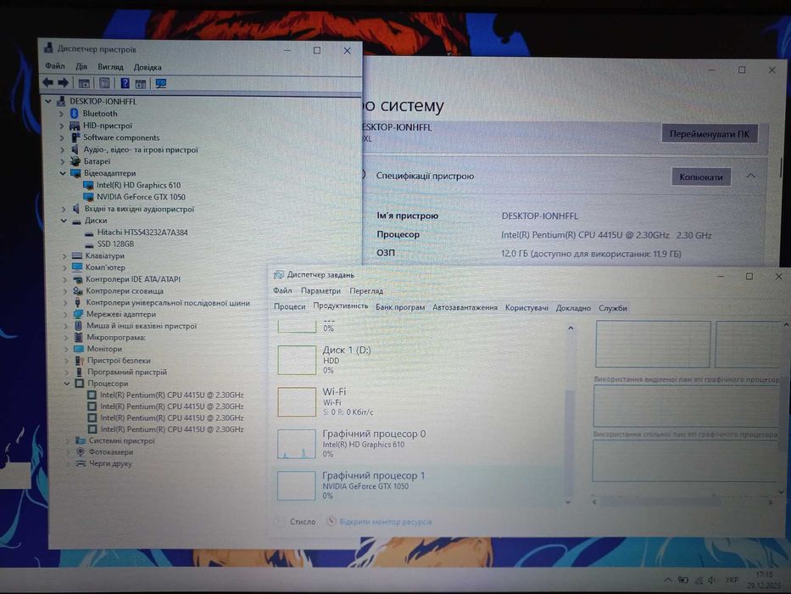This screenshot has height=594, width=791.
Task: Show hidden tray icons chevron
Action: point(668,580)
